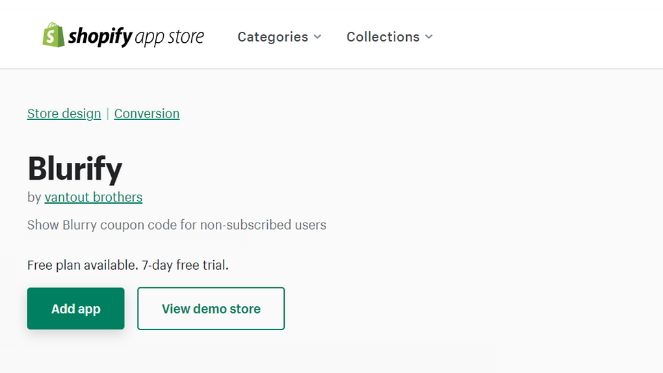Screen dimensions: 663x373
Task: Click the Blurry coupon code description text
Action: tap(177, 225)
